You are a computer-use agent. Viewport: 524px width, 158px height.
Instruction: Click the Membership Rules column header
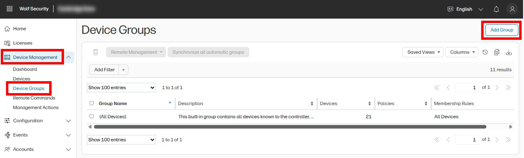pyautogui.click(x=454, y=103)
